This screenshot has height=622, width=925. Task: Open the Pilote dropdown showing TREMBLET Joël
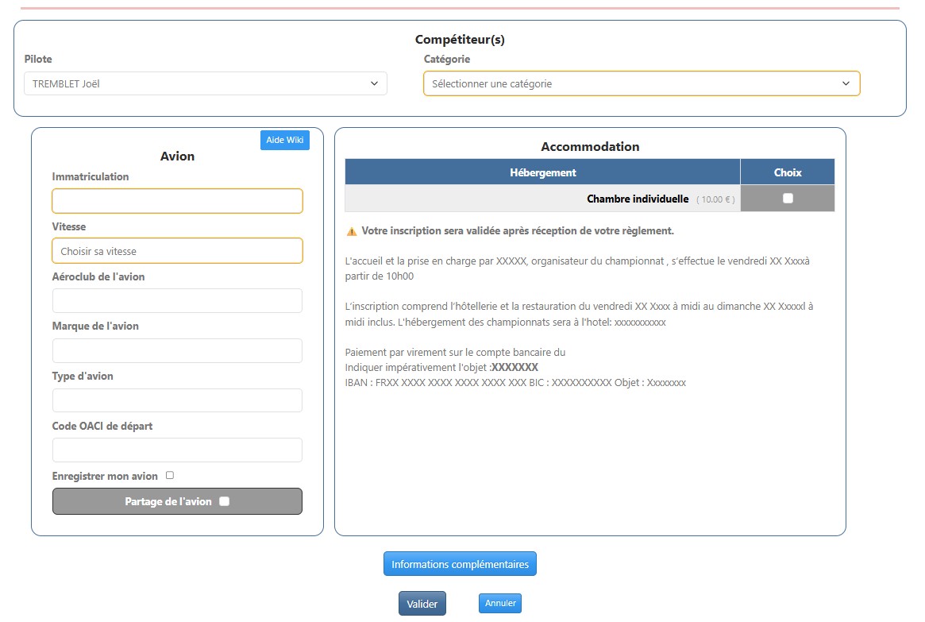point(205,83)
